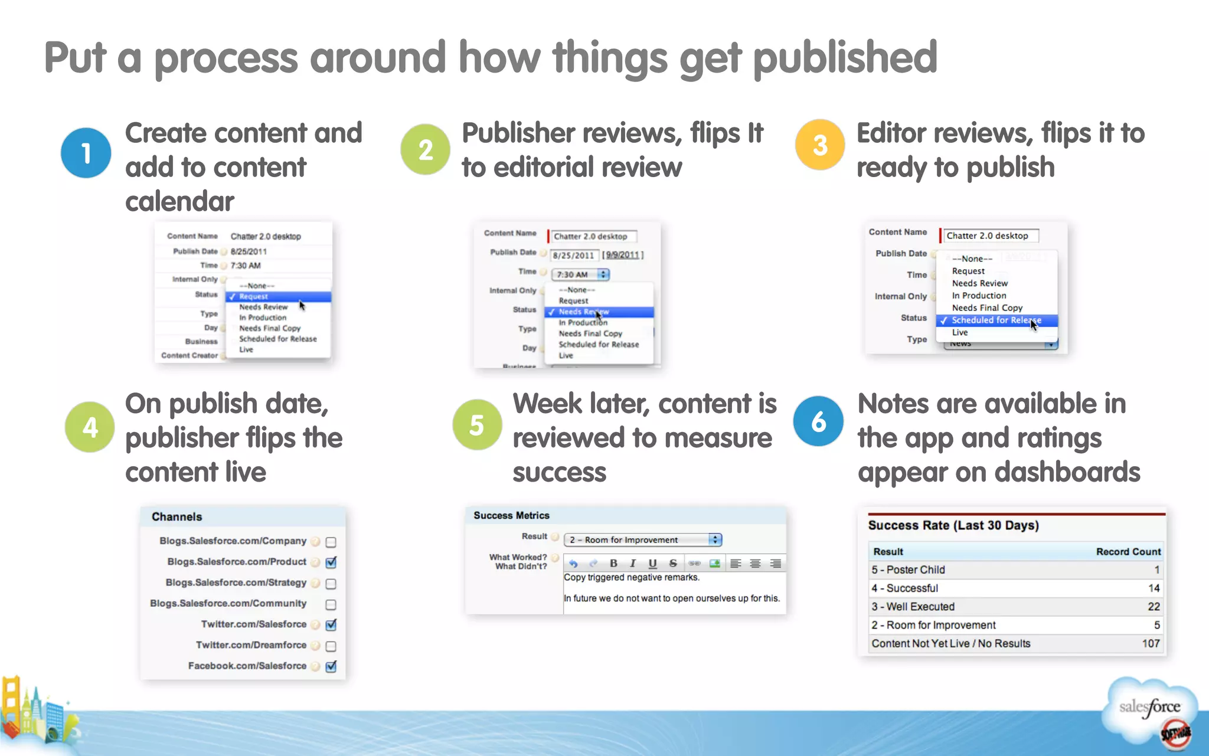Uncheck the Twitter.com/Salesforce checkbox

pos(331,624)
